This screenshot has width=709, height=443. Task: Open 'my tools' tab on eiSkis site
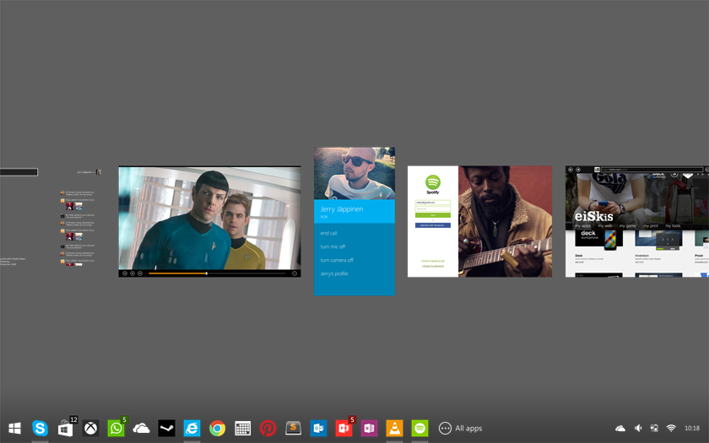pos(673,226)
